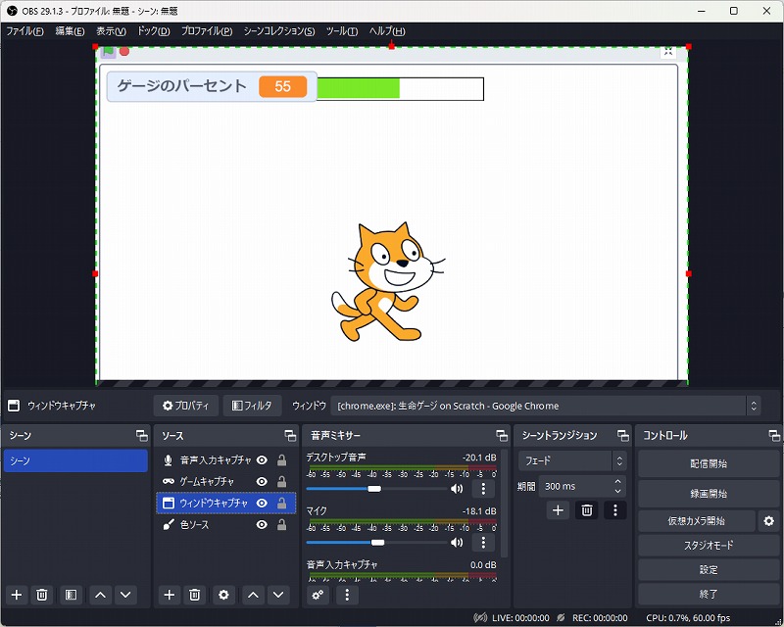Pop out the コントロール dock
The image size is (784, 627).
pos(774,436)
